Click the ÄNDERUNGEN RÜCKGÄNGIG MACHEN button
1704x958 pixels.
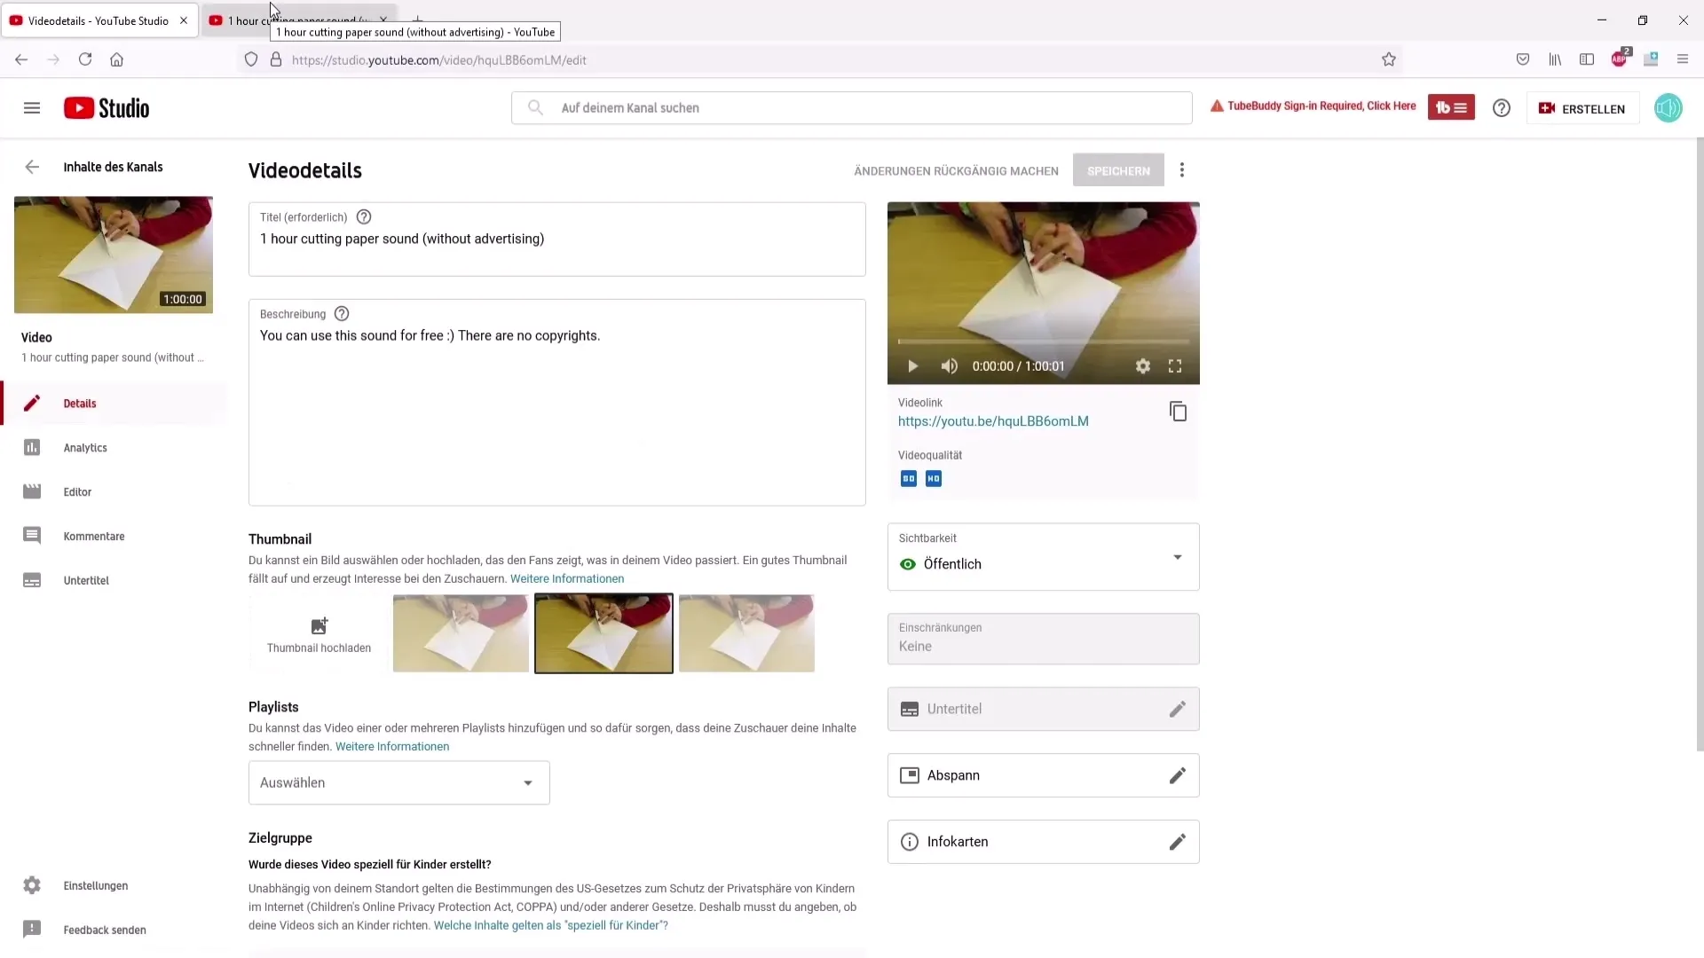[x=956, y=169]
